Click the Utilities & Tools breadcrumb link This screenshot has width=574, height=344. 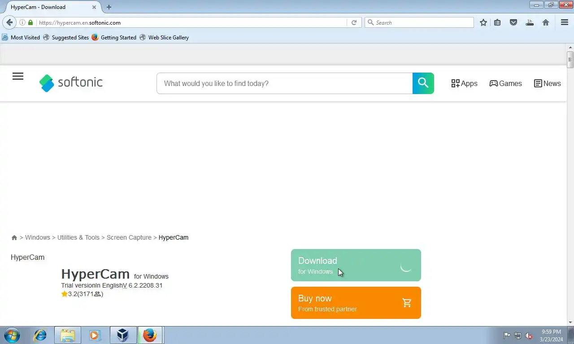pyautogui.click(x=78, y=237)
